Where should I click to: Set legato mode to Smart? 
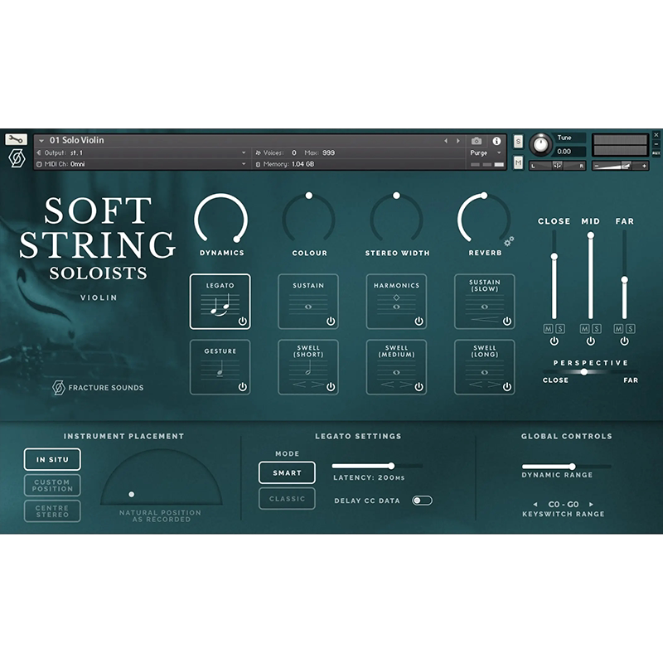pyautogui.click(x=287, y=472)
